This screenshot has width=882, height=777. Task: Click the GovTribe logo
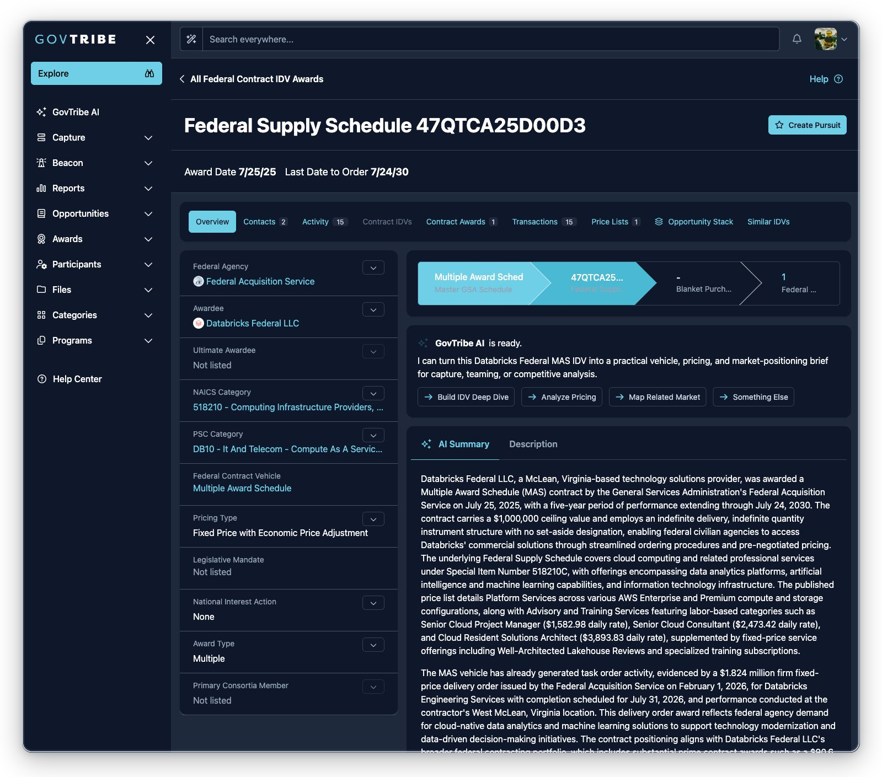(x=76, y=39)
